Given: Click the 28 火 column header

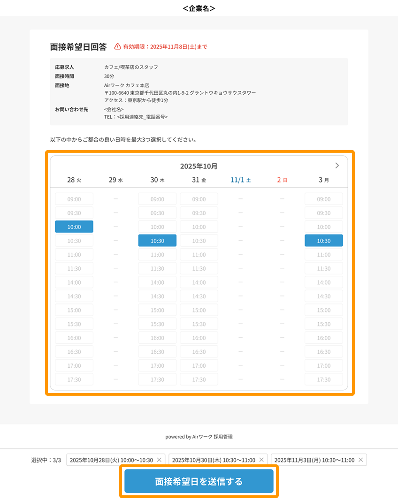Looking at the screenshot, I should click(74, 180).
